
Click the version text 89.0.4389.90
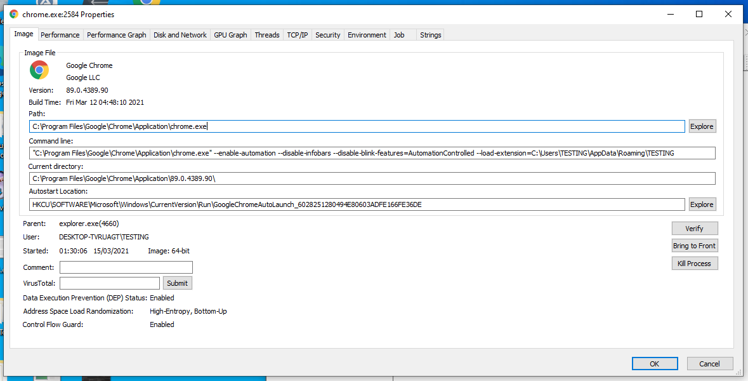[x=88, y=90]
